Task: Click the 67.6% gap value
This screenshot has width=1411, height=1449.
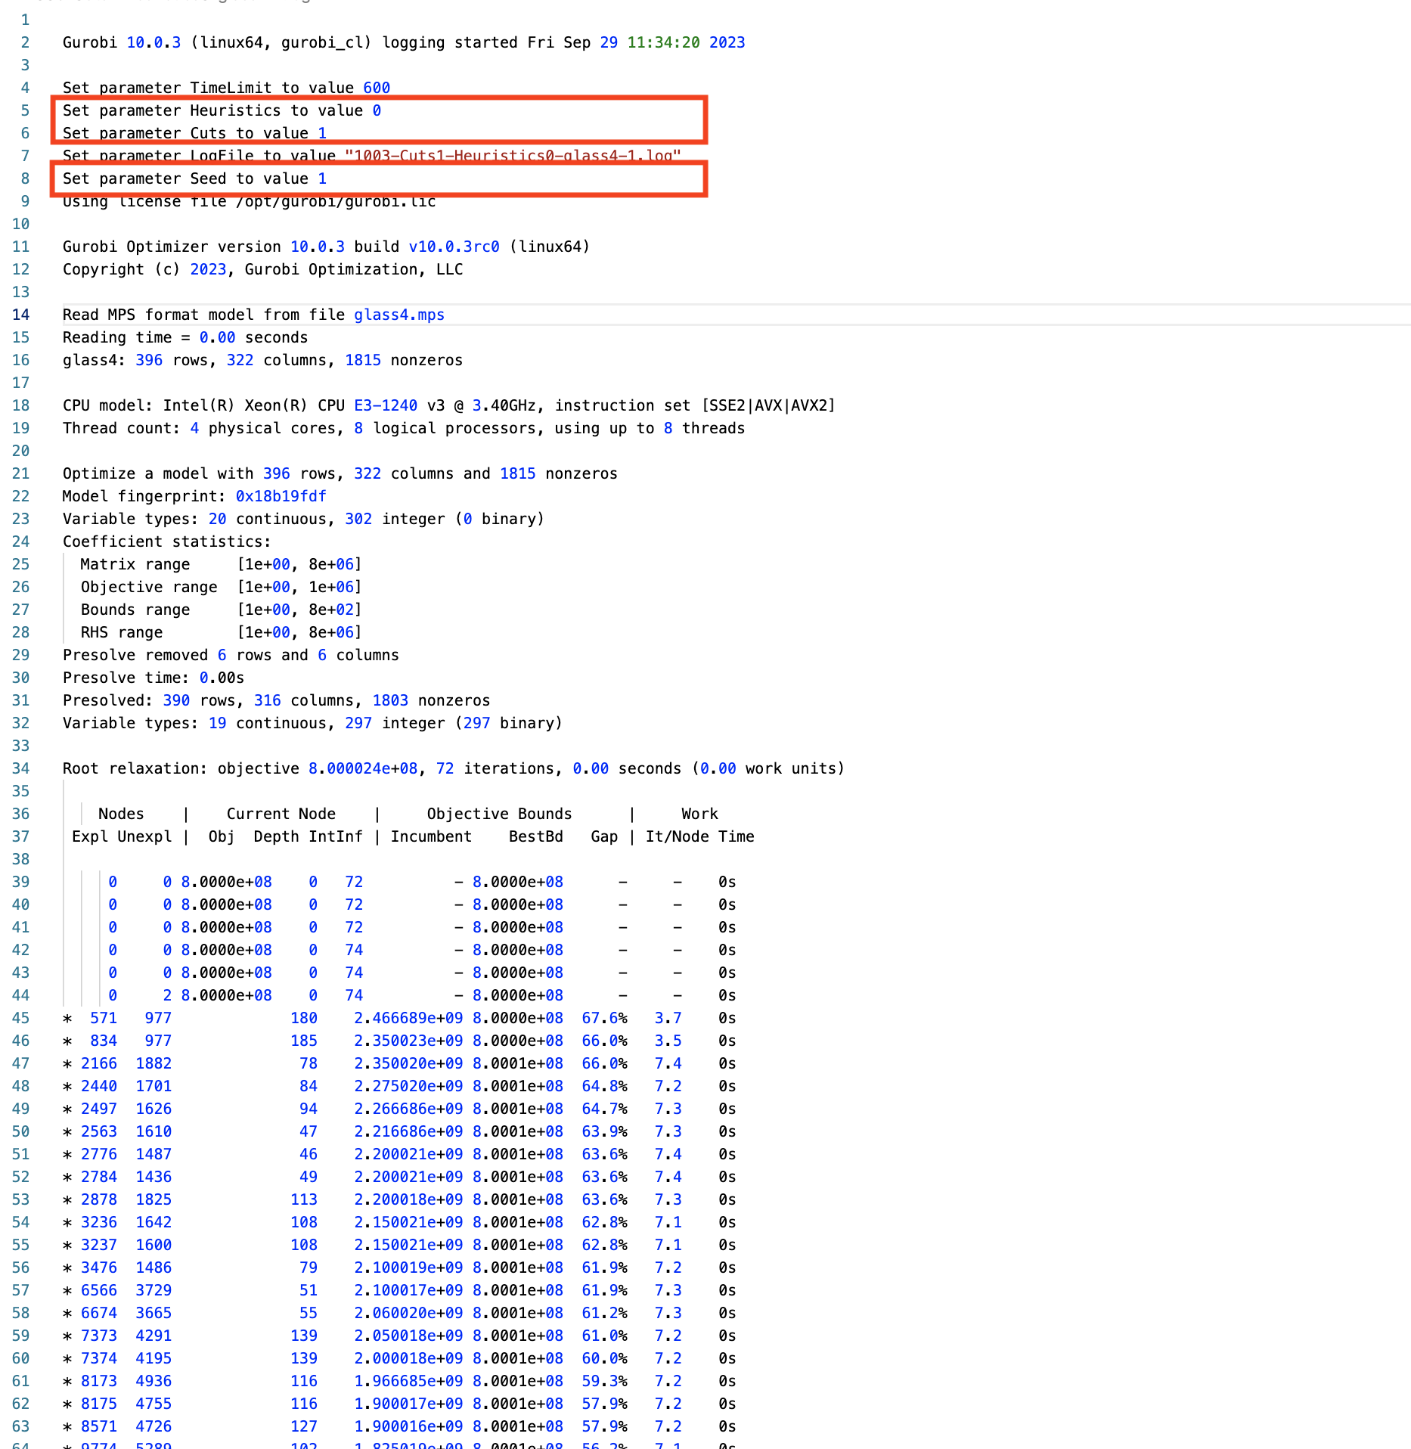Action: (603, 1018)
